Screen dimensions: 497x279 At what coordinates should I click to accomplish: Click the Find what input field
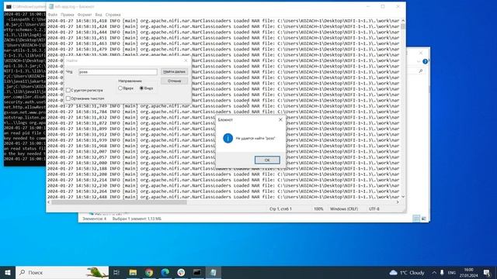(117, 72)
